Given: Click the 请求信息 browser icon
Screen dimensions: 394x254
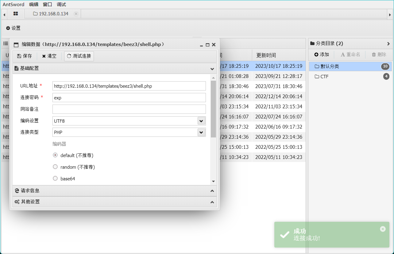Looking at the screenshot, I should click(17, 190).
